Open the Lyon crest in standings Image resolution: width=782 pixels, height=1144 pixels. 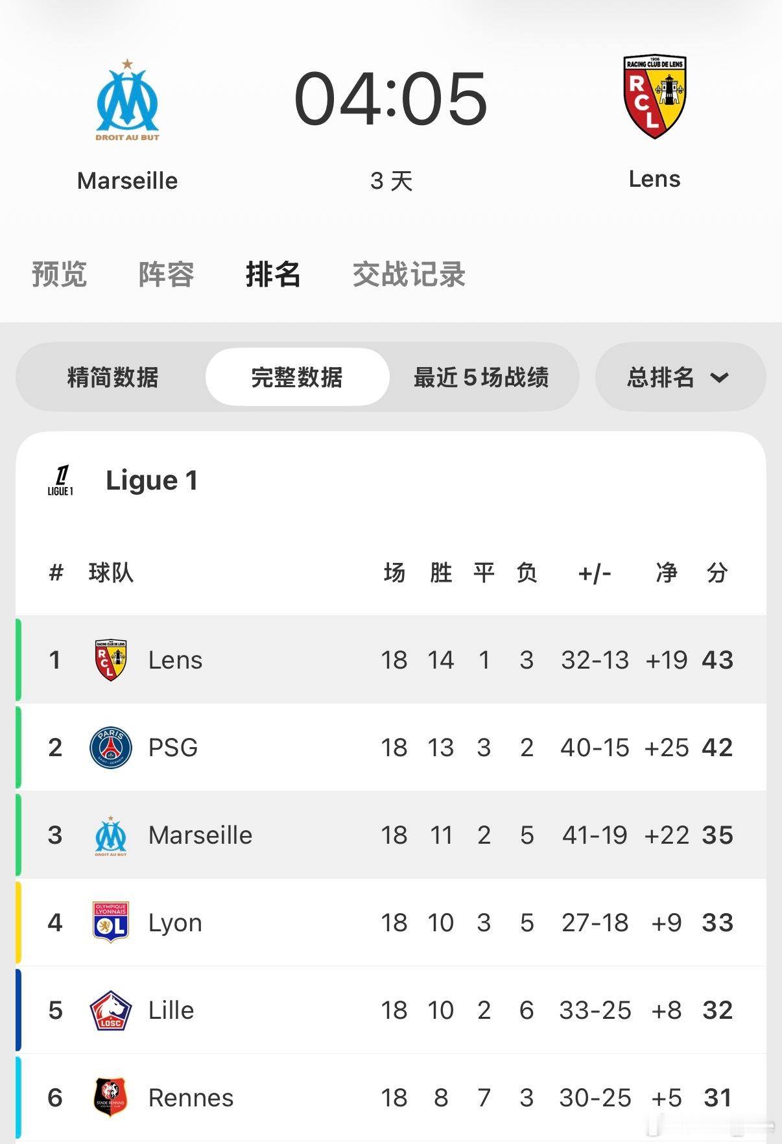111,922
